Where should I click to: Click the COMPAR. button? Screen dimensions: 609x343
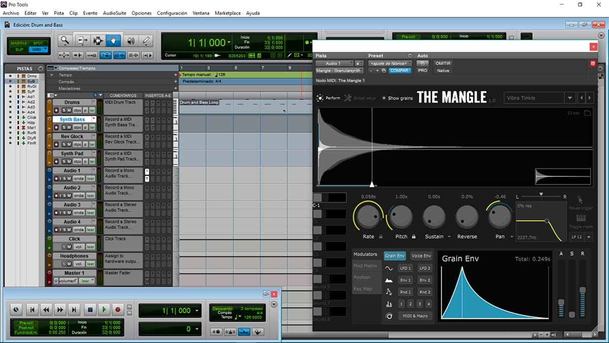click(400, 71)
